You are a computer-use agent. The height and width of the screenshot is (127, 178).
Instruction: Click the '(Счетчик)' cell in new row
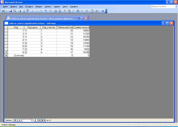coord(16,55)
